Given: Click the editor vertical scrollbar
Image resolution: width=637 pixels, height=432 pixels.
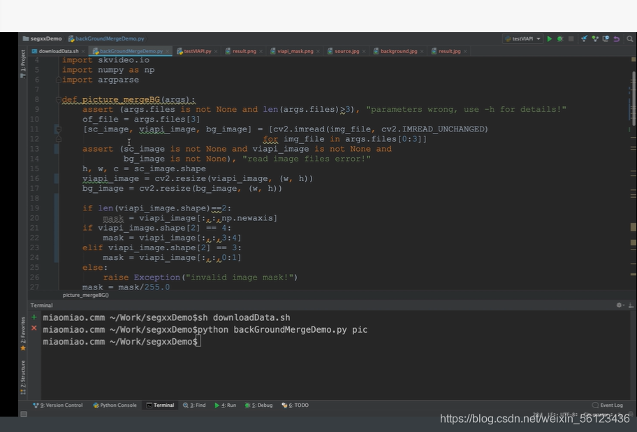Looking at the screenshot, I should tap(634, 99).
